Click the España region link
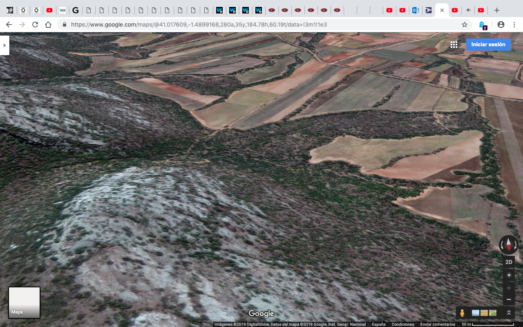 [x=379, y=324]
